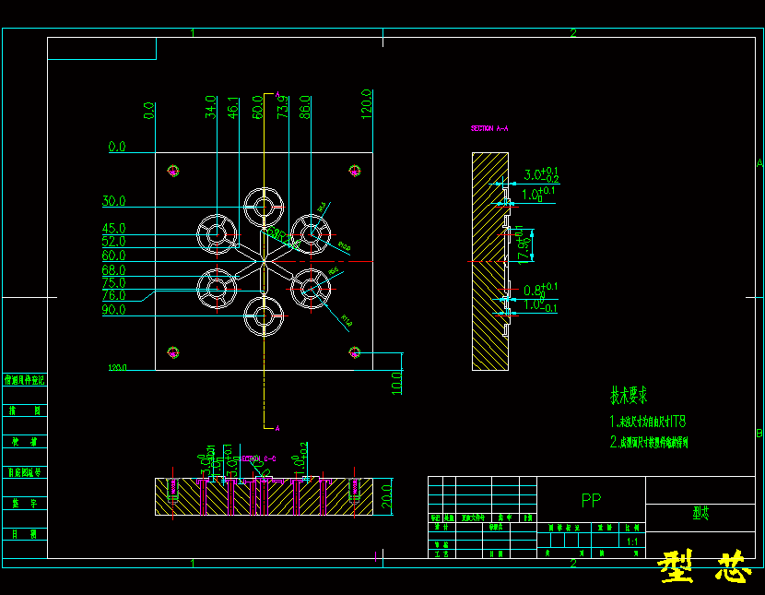
Task: Click the 52.0 dimension label
Action: 113,242
